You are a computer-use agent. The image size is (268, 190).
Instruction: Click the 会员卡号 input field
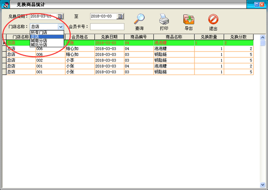point(107,27)
